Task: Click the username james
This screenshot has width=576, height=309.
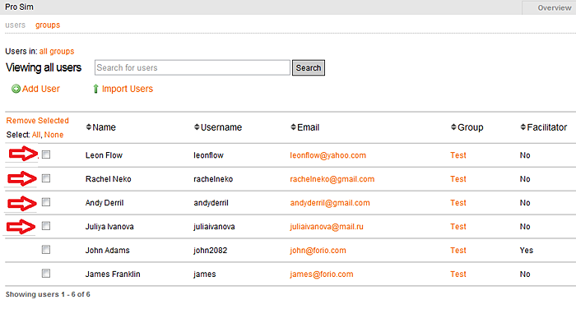Action: point(205,274)
